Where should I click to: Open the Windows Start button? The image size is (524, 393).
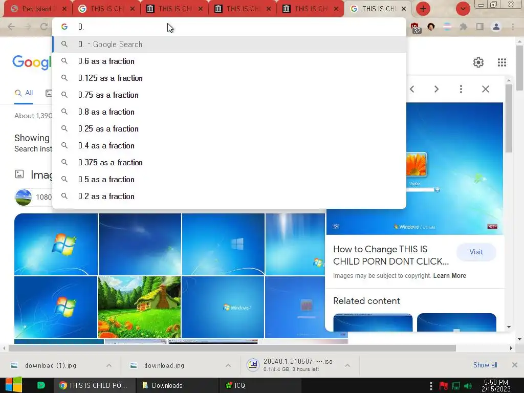tap(13, 385)
